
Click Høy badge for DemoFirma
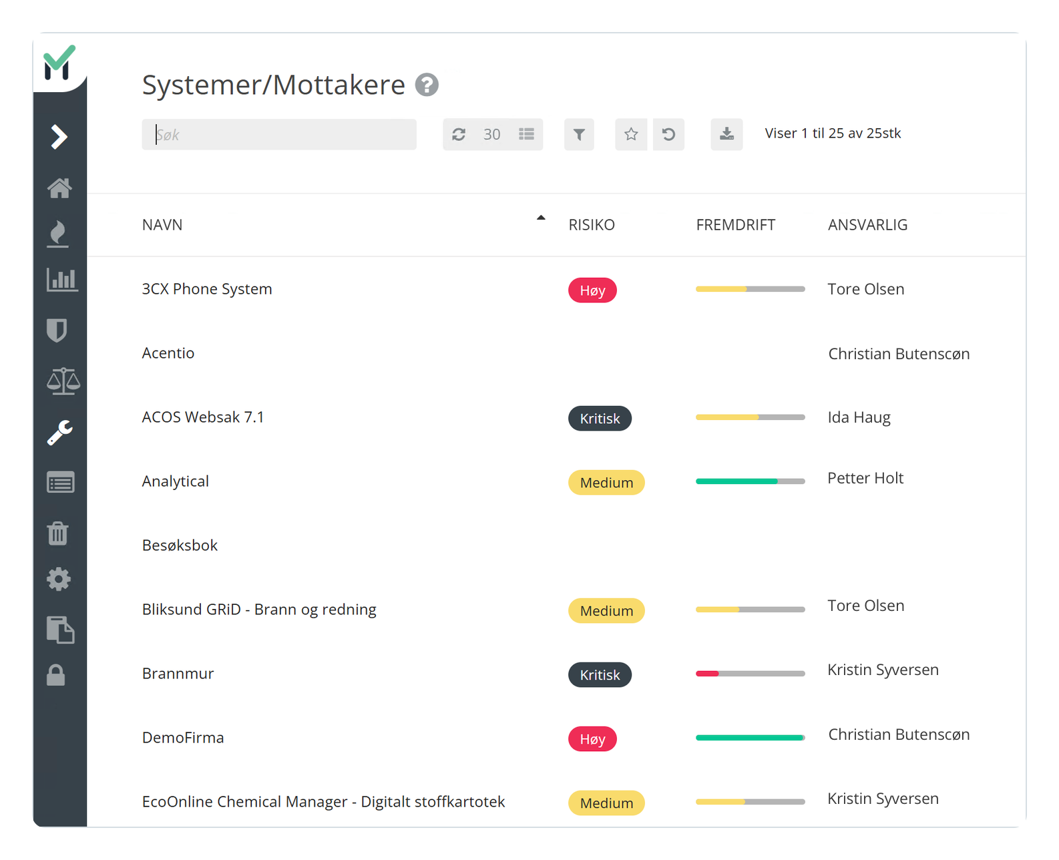point(592,739)
